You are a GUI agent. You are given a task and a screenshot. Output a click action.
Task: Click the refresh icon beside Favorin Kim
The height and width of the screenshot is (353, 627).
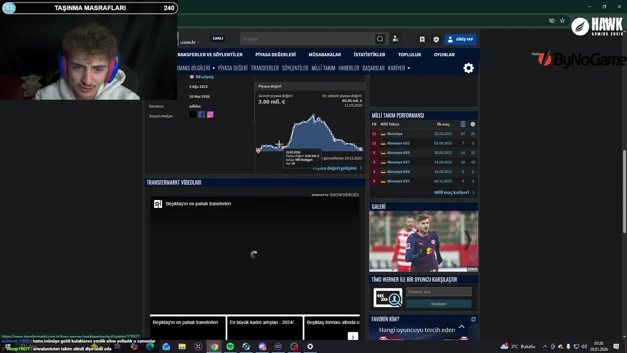point(473,319)
